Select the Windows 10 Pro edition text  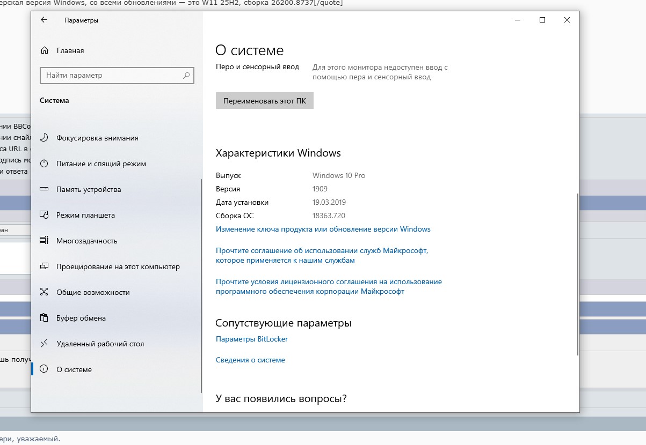(339, 175)
